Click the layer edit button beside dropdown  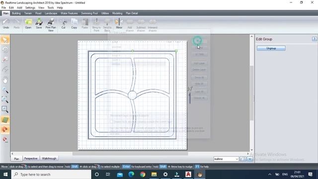[x=242, y=159]
